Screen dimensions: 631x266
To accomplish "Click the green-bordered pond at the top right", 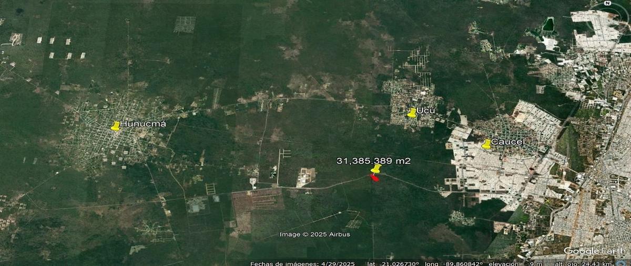I will [548, 24].
